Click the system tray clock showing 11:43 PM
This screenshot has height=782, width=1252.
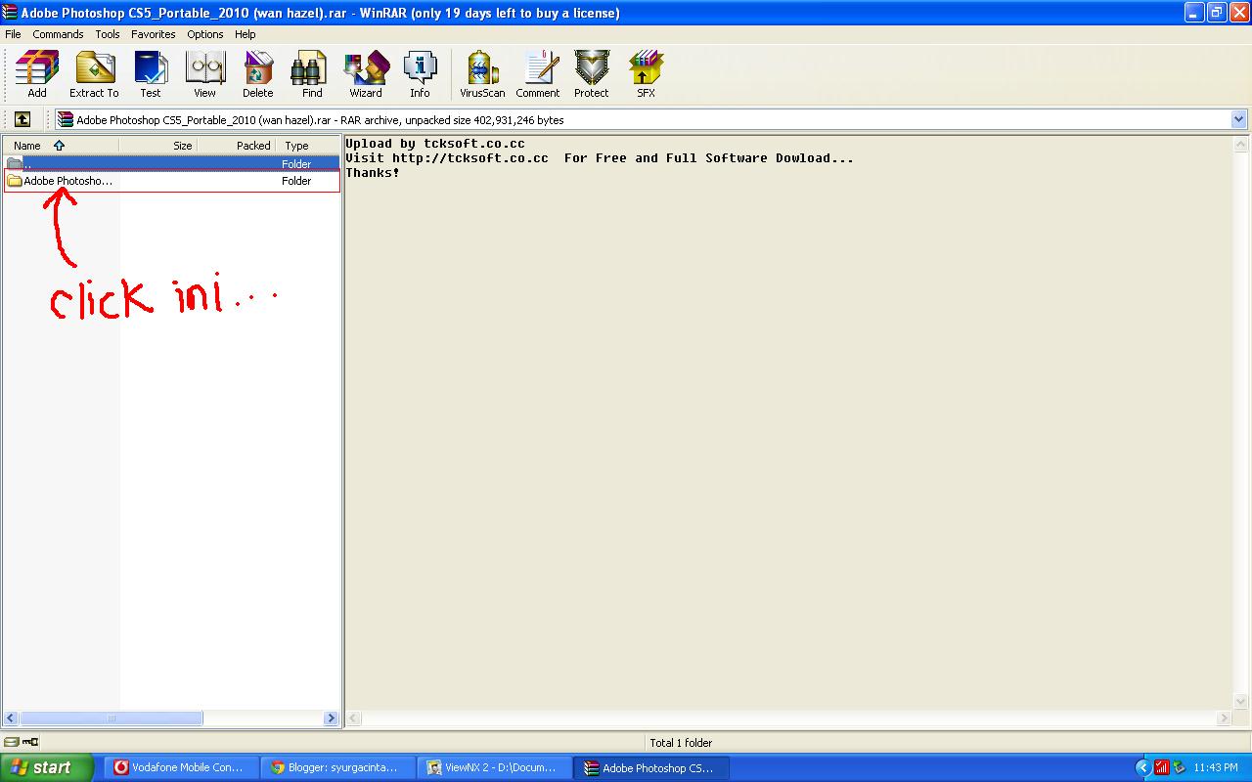[x=1216, y=767]
